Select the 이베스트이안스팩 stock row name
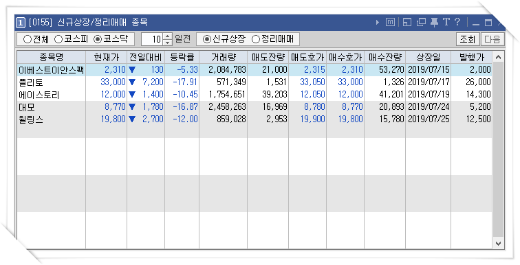Viewport: 520px width, 265px height. pyautogui.click(x=52, y=70)
